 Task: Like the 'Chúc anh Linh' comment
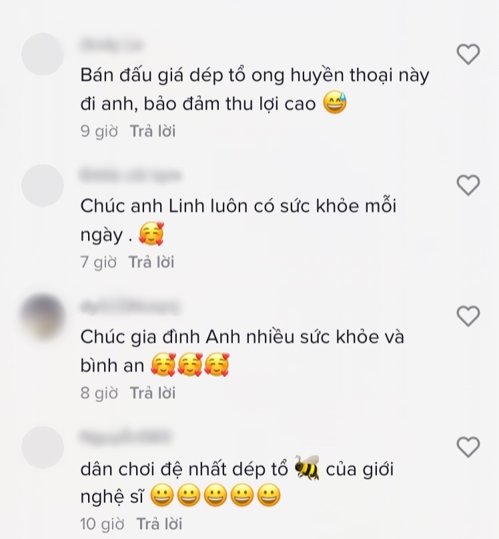click(x=468, y=185)
